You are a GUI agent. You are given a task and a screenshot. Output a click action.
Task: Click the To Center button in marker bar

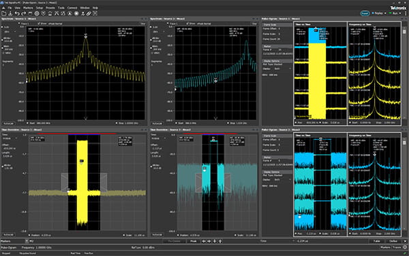point(175,241)
